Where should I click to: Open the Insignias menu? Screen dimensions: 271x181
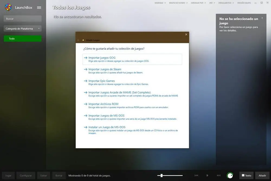[x=160, y=3]
